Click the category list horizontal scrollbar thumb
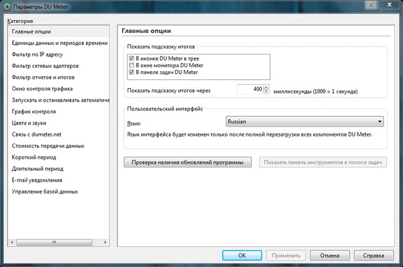Screen dimensions: 403x267 click(x=54, y=242)
